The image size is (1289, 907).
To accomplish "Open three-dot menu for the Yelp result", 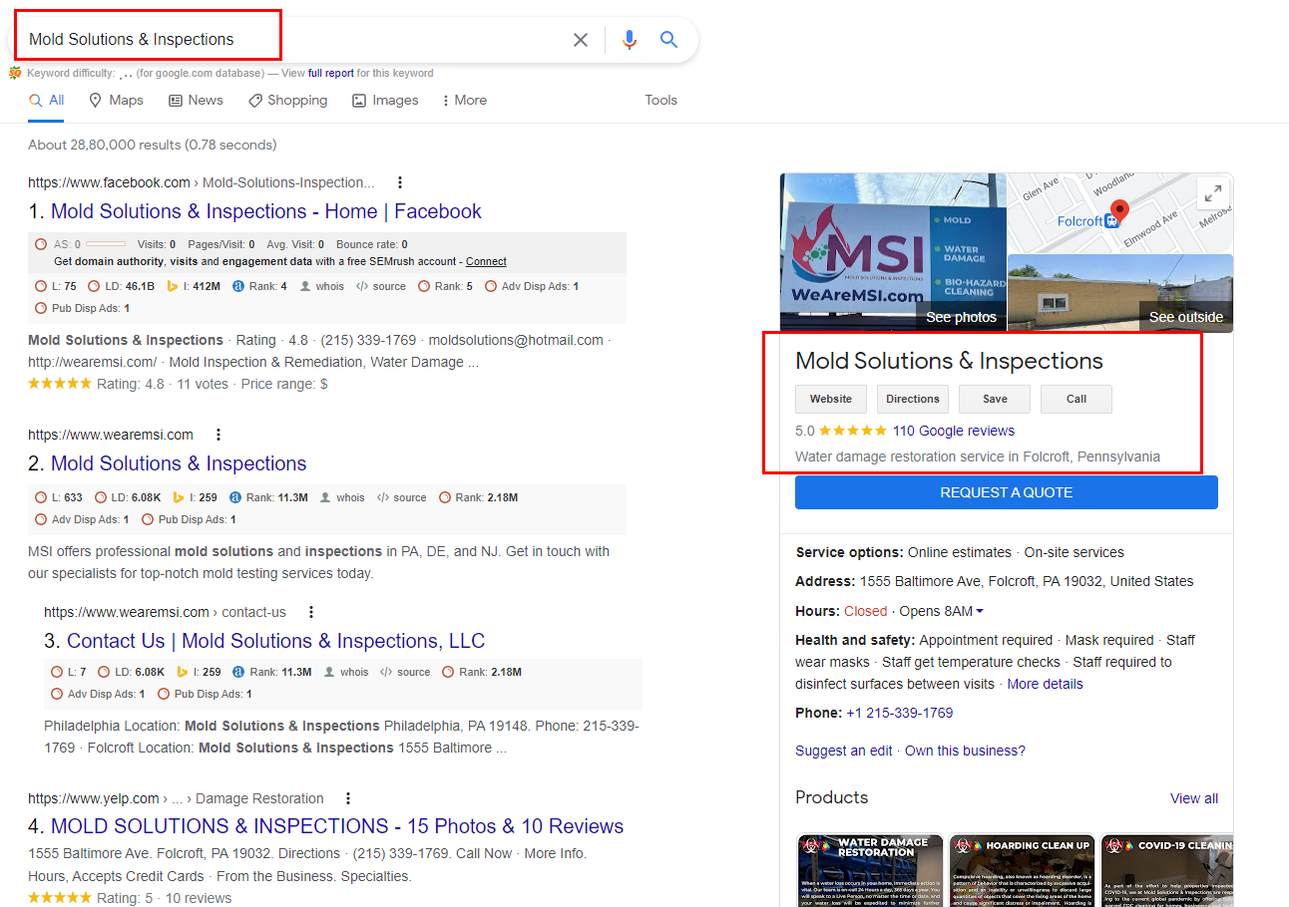I will click(348, 798).
